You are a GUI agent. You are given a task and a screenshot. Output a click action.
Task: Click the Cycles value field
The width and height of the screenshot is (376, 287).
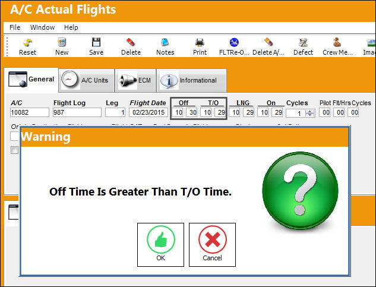click(x=295, y=113)
